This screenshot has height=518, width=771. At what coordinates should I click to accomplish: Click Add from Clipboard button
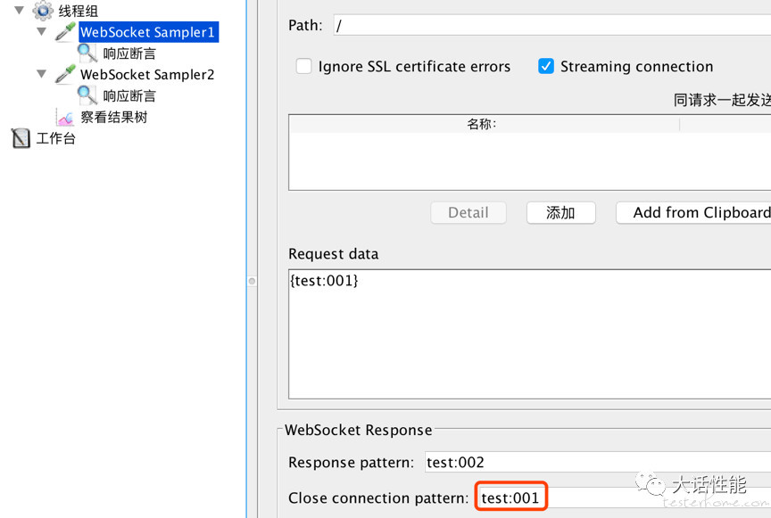693,213
